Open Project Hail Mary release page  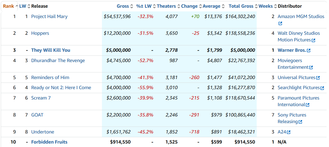click(49, 16)
